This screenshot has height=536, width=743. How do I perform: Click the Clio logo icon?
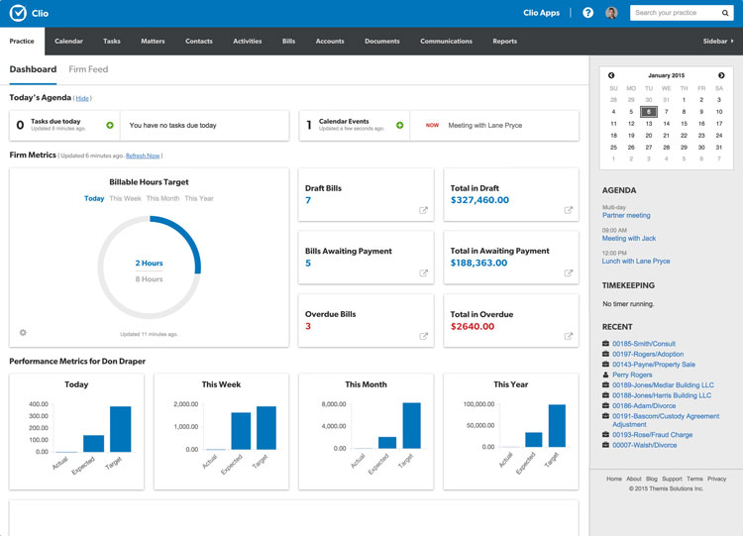click(x=18, y=14)
